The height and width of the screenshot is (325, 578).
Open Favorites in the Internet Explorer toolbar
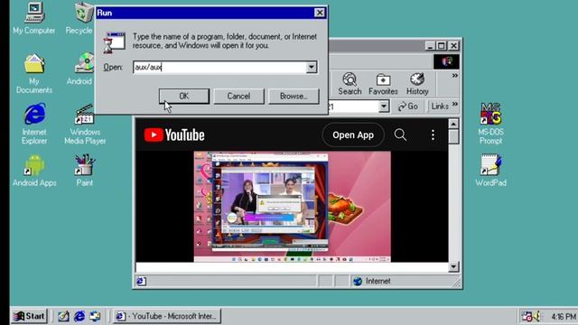383,84
